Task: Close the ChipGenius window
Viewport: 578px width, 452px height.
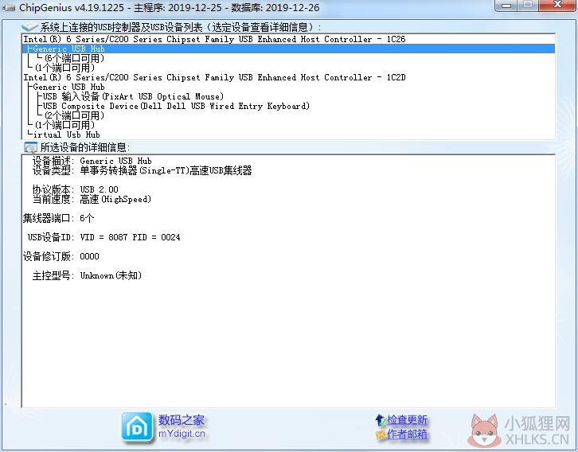Action: click(x=558, y=5)
